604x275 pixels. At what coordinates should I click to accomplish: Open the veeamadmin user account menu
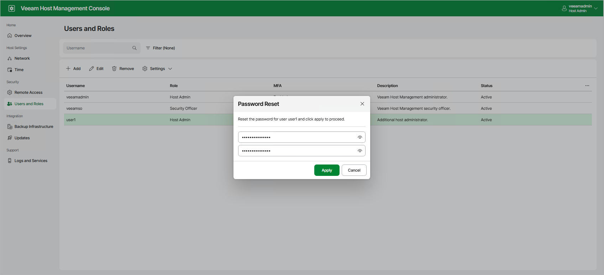580,8
